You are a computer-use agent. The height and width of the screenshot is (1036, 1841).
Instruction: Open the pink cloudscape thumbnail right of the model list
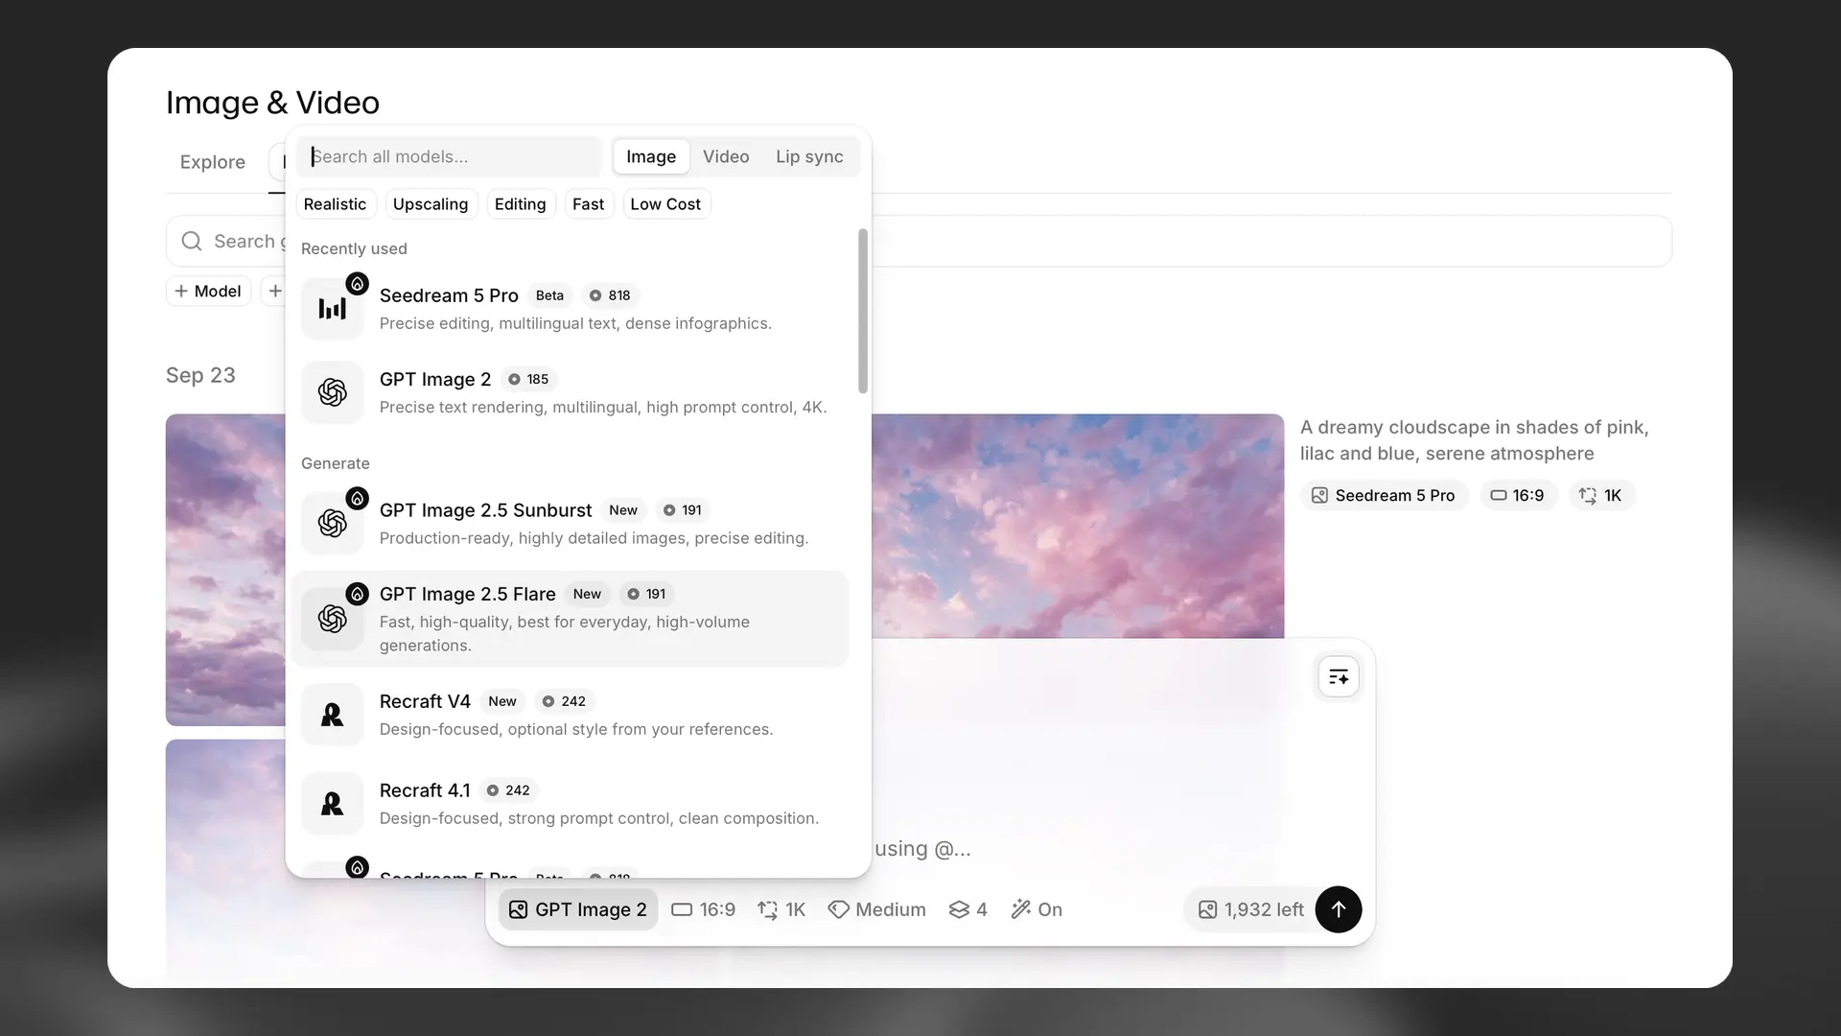click(1078, 526)
